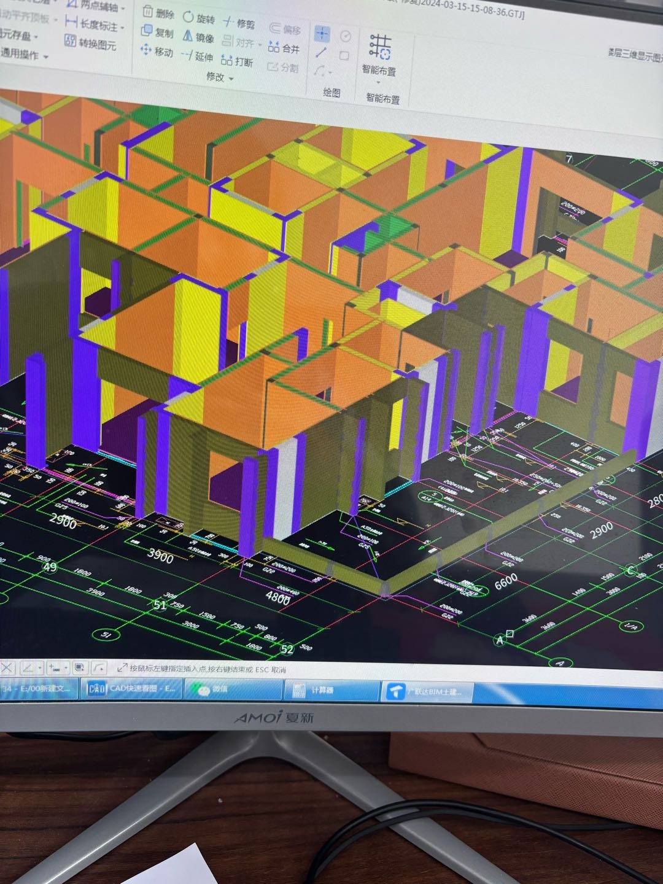663x884 pixels.
Task: Select the rectangle drawing tool in 绘图
Action: [344, 56]
